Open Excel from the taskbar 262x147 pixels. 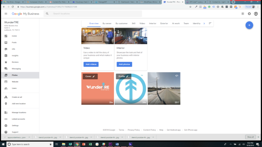click(90, 144)
